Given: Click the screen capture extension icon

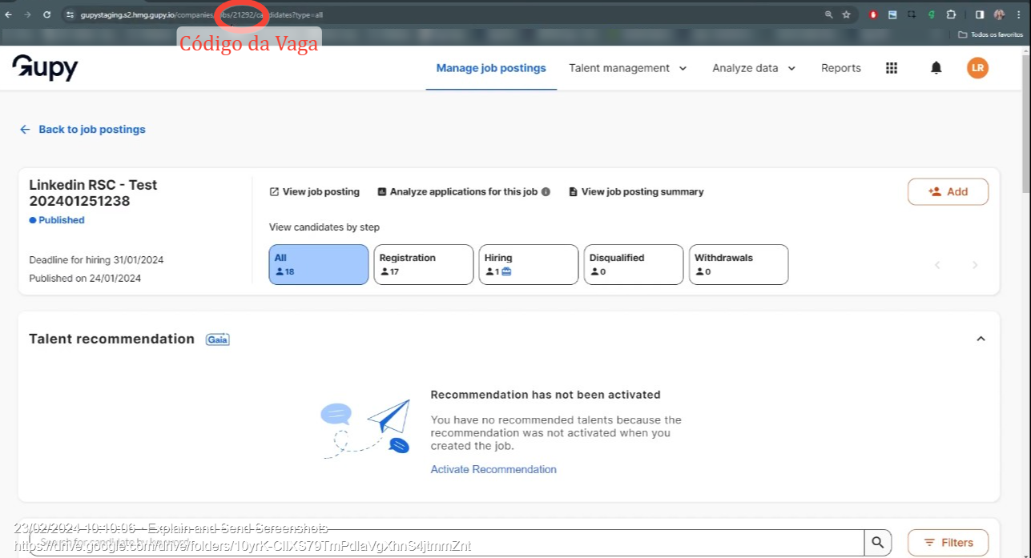Looking at the screenshot, I should click(x=912, y=14).
